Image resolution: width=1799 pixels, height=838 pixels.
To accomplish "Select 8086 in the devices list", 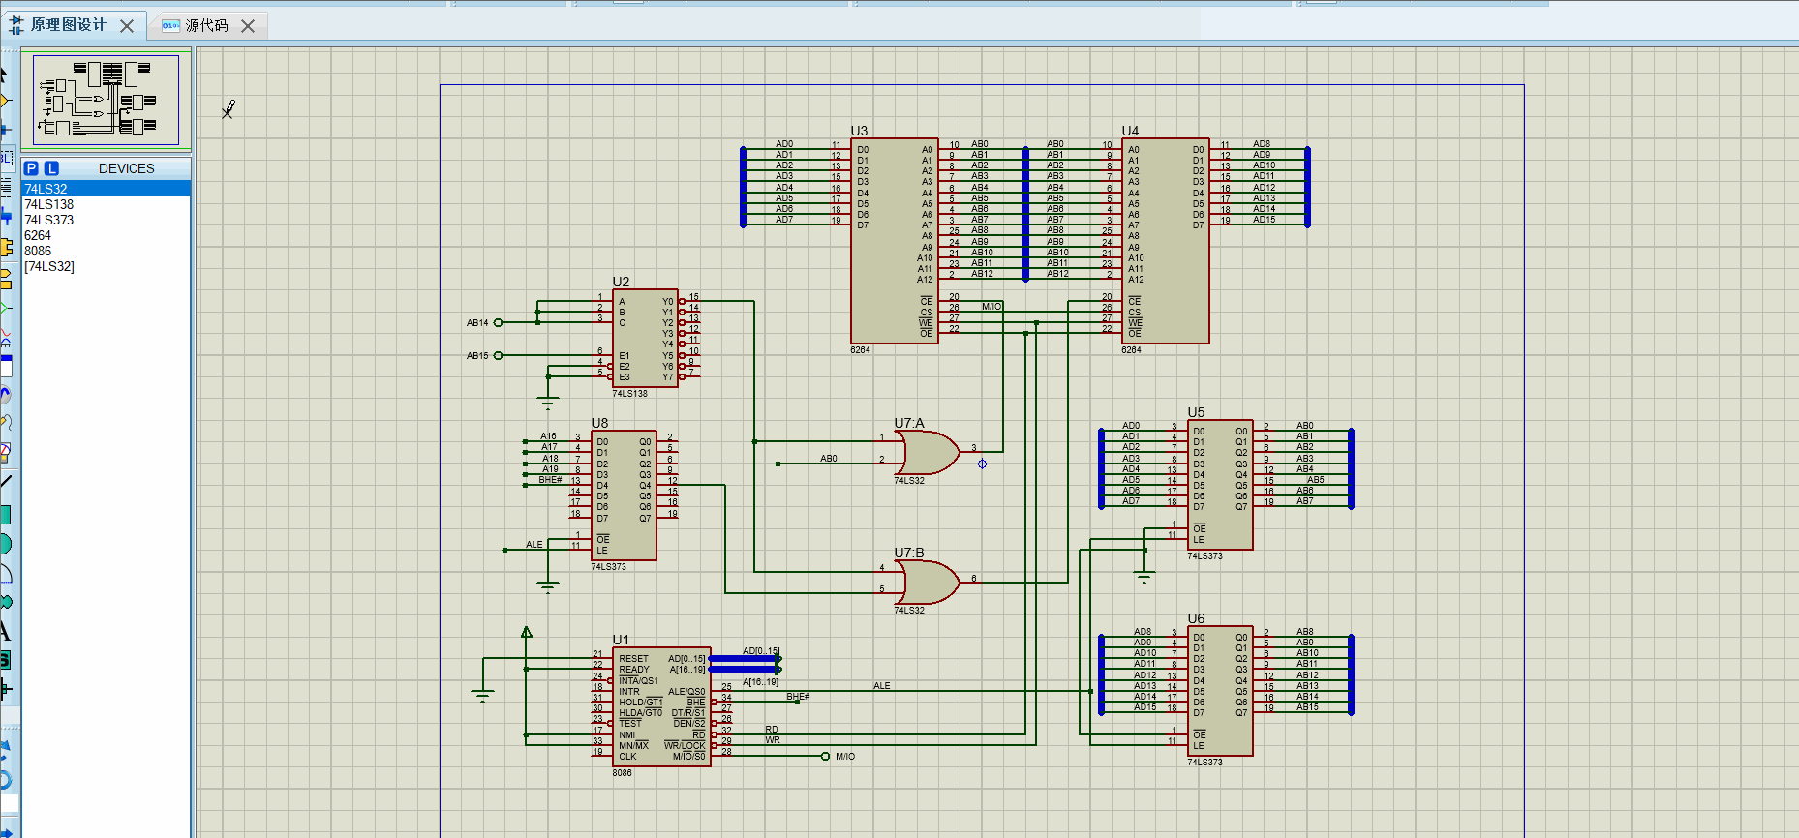I will (38, 251).
